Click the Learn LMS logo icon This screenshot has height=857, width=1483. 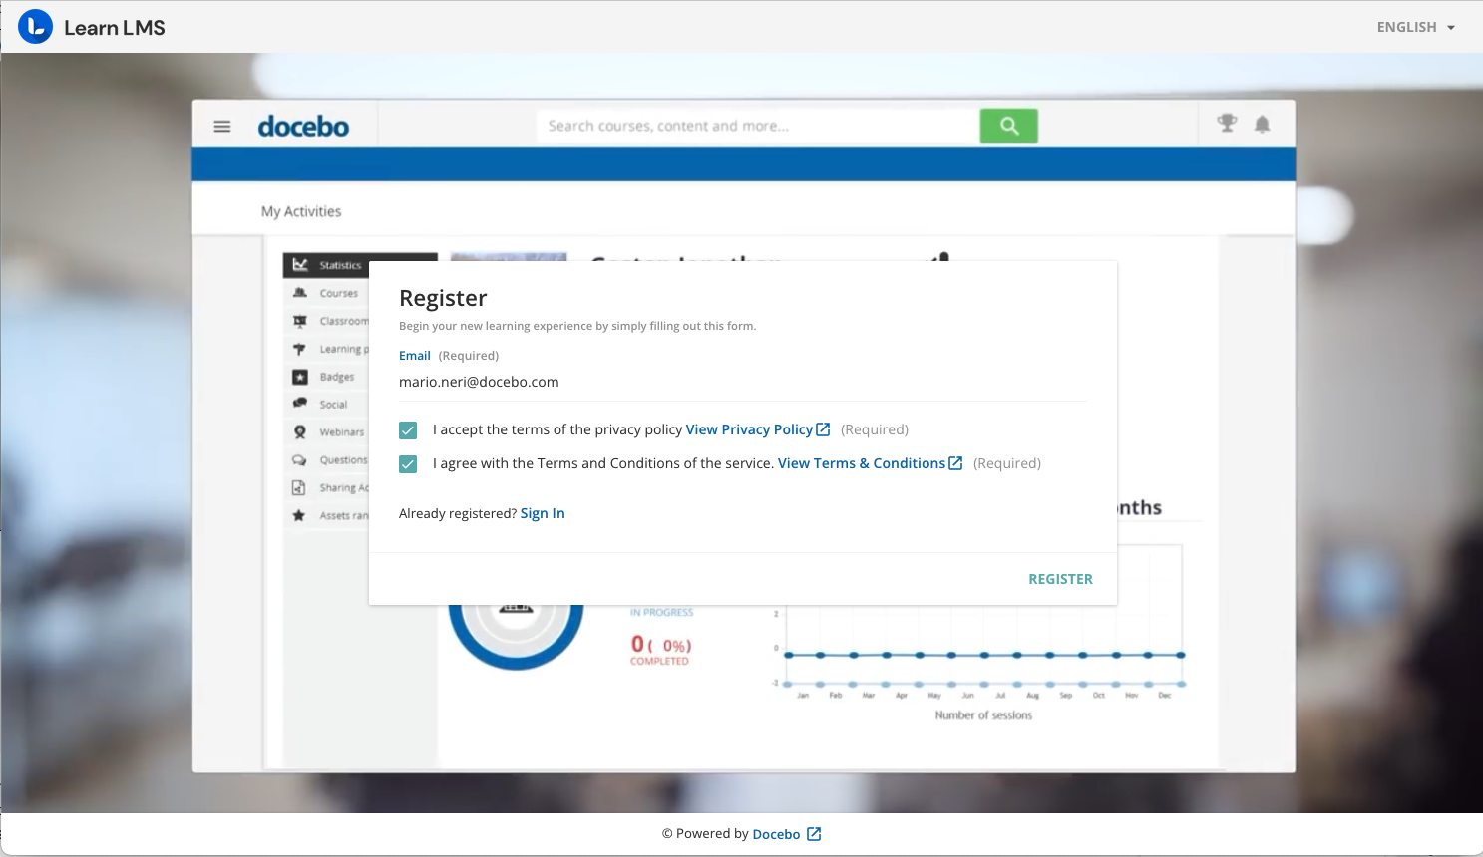(35, 27)
